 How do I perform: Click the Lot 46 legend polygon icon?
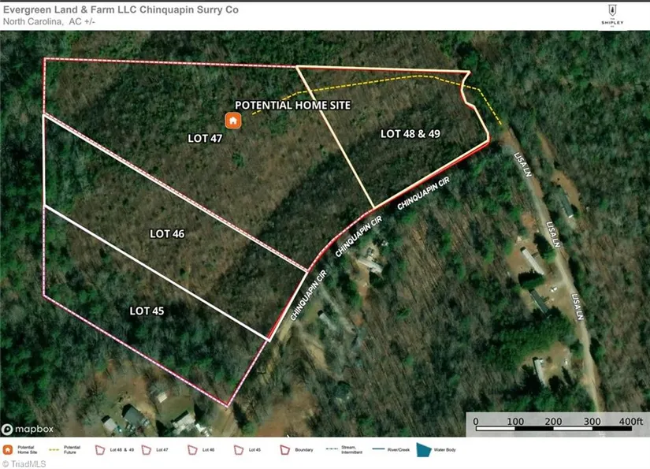(191, 450)
